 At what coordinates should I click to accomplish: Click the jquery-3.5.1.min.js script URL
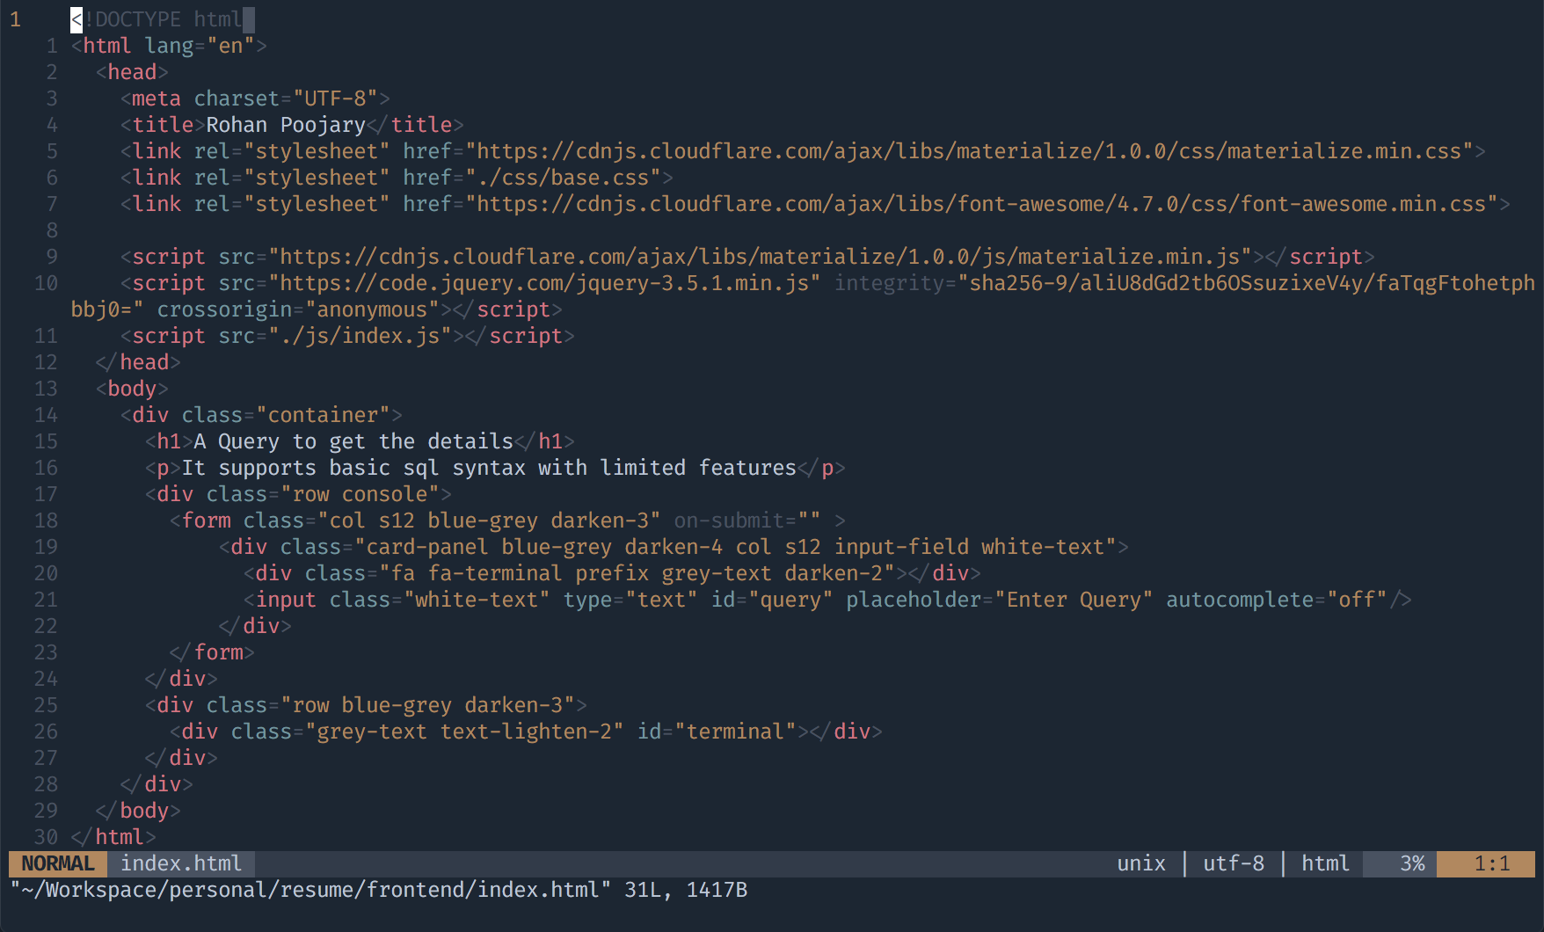tap(544, 283)
